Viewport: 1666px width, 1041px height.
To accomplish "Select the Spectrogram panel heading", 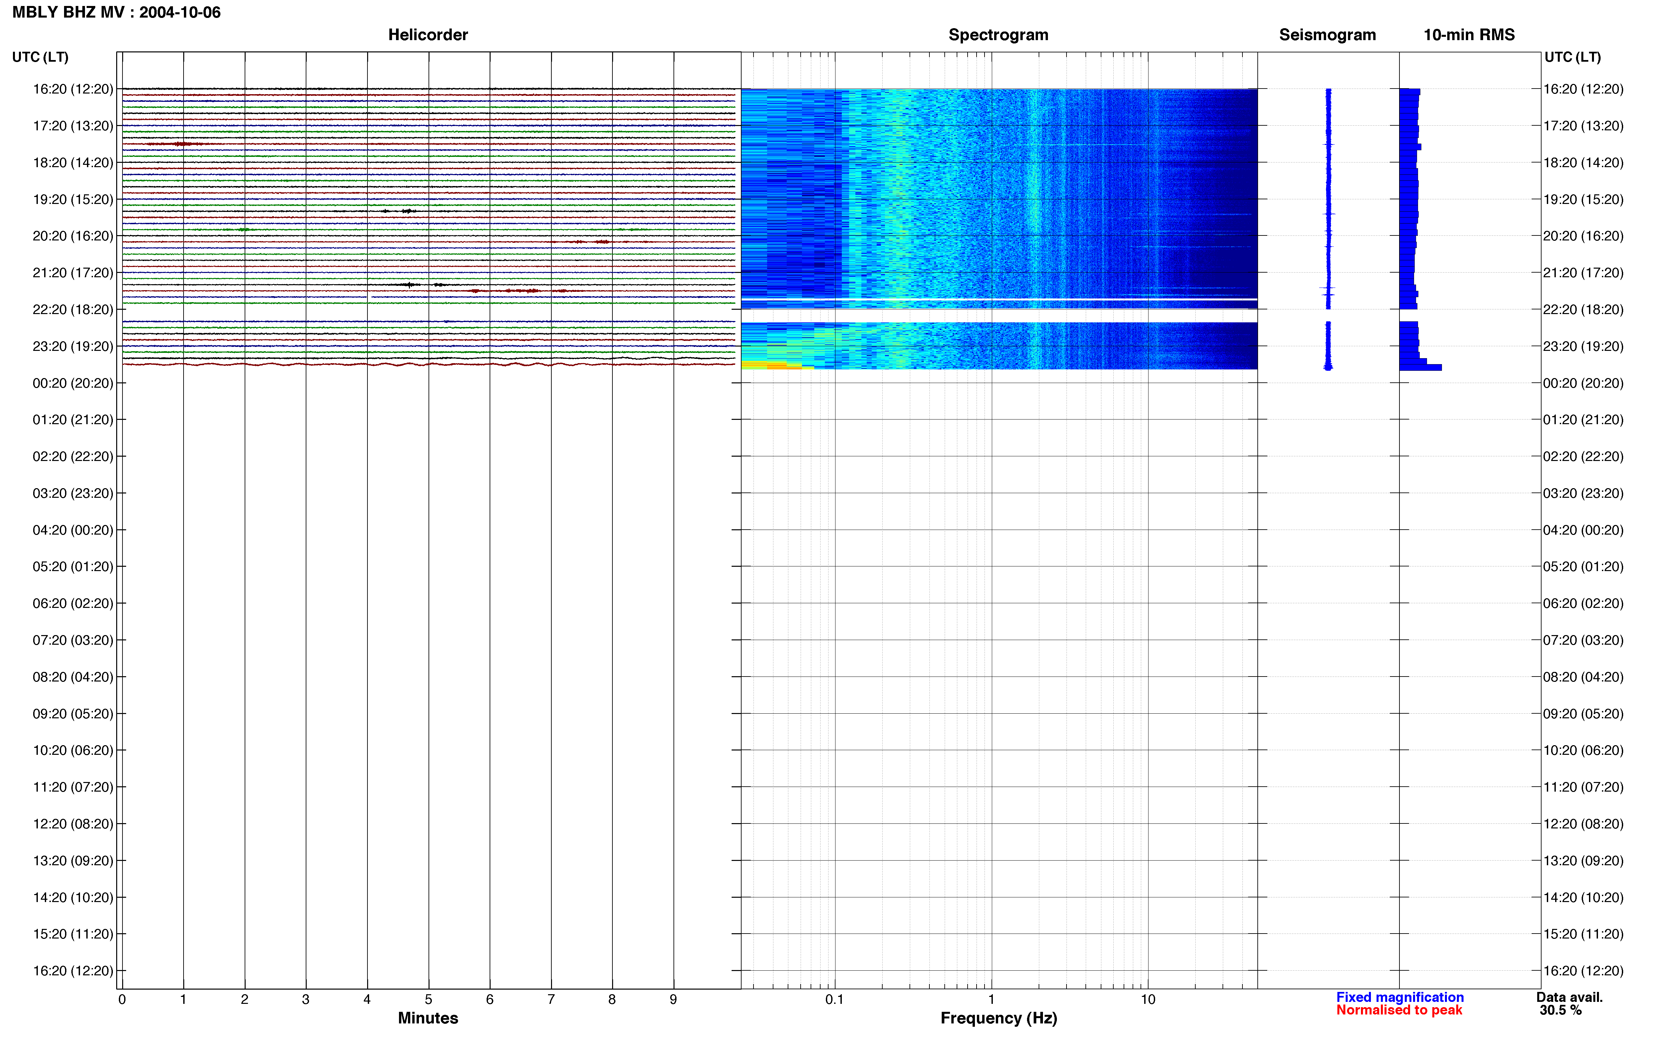I will click(998, 34).
